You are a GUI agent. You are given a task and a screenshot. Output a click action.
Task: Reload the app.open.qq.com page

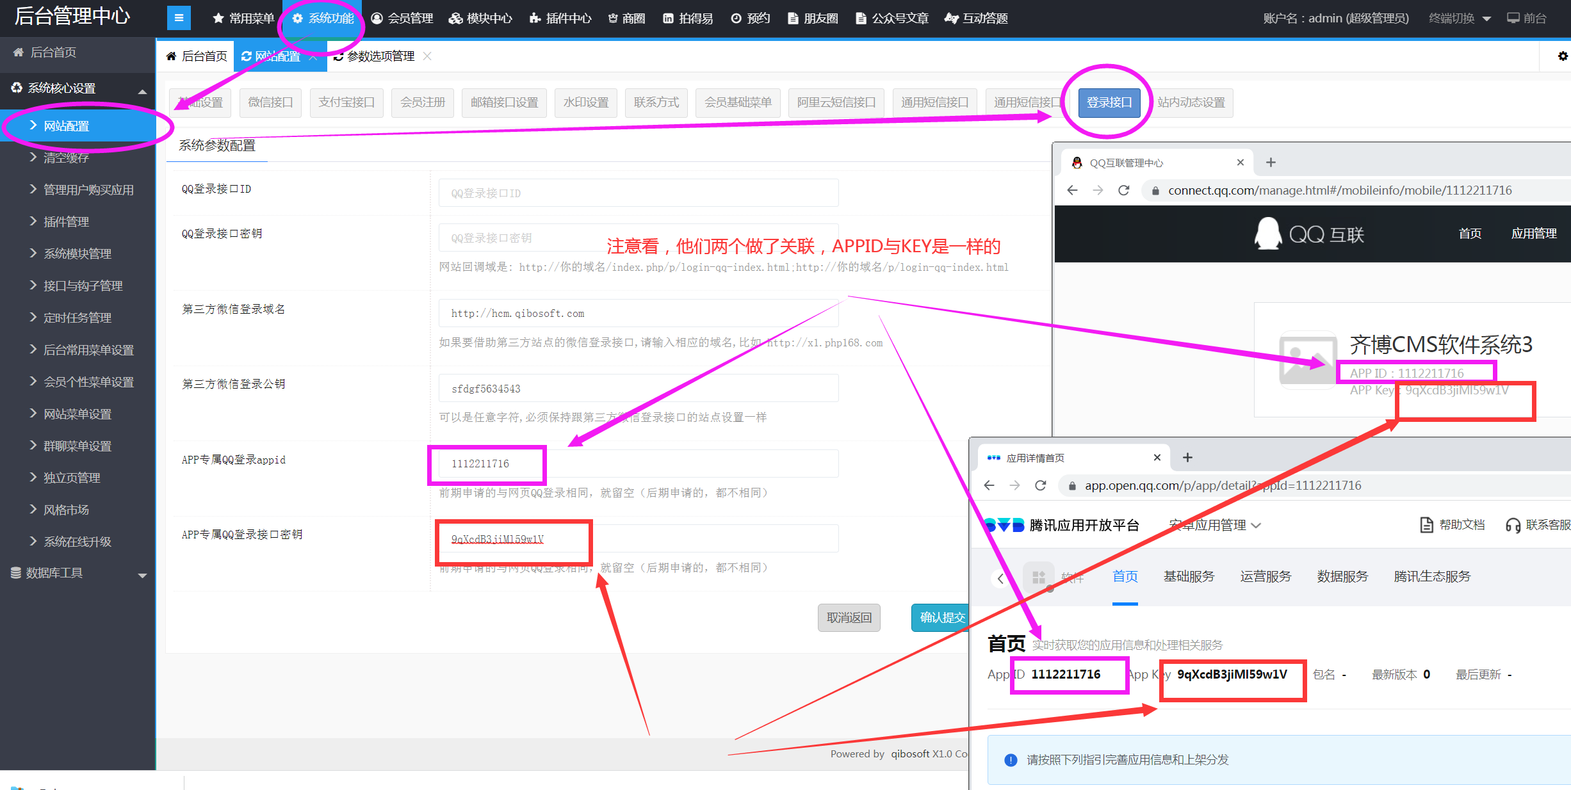(x=1041, y=485)
